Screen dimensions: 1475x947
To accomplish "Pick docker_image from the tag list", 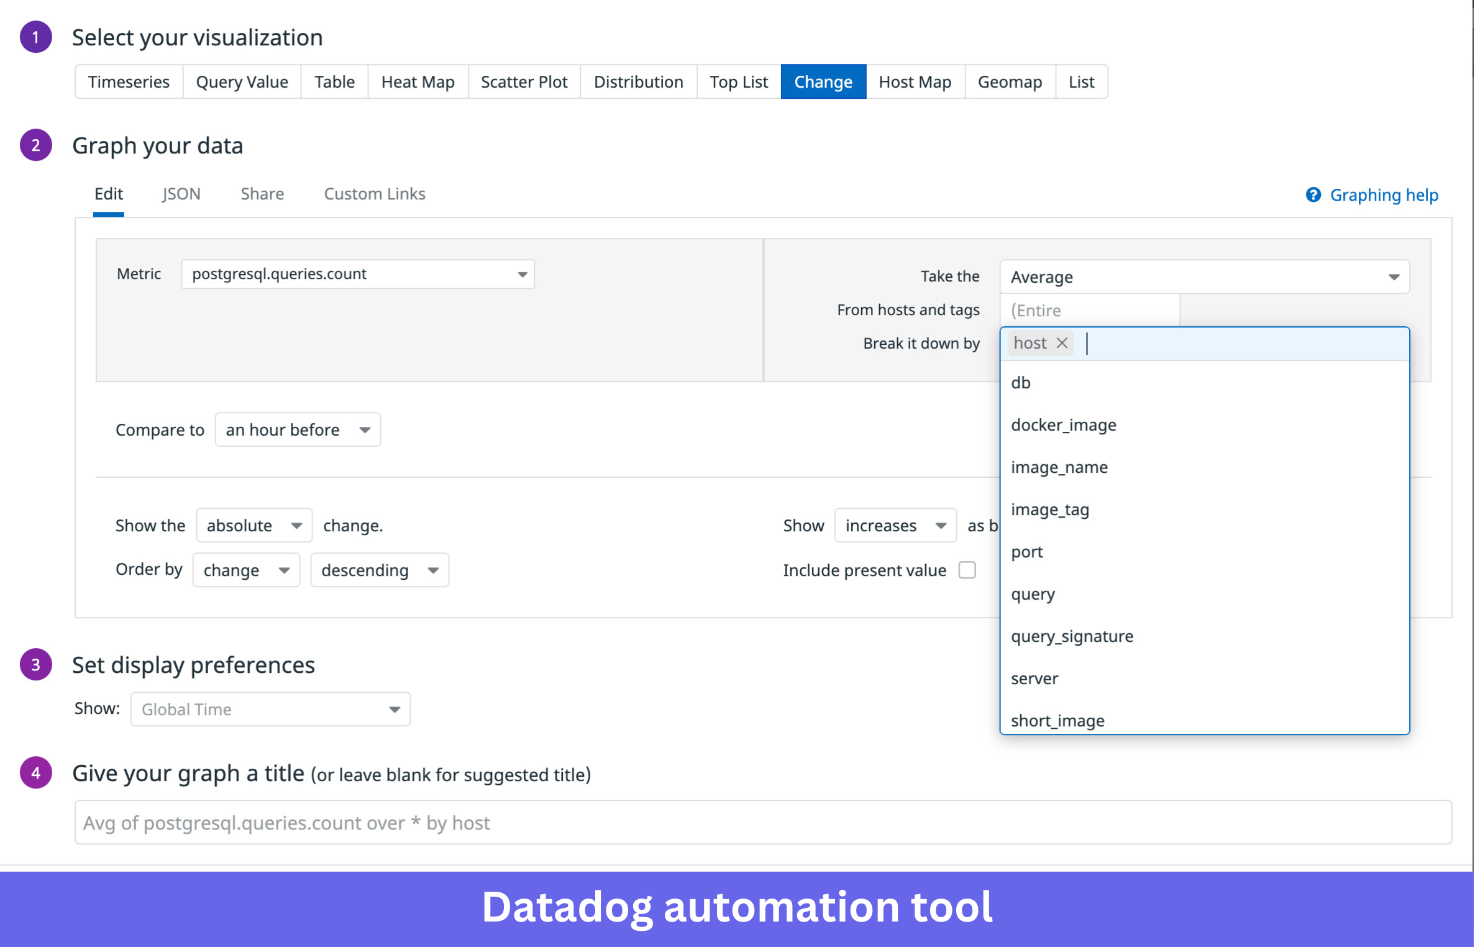I will pos(1204,425).
